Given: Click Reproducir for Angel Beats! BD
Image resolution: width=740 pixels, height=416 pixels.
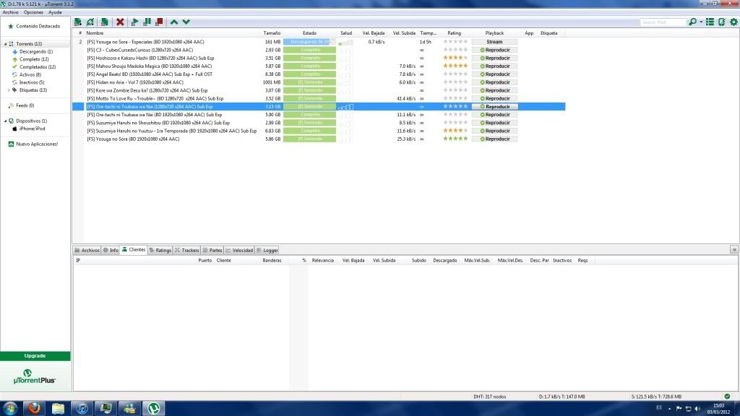Looking at the screenshot, I should [x=494, y=74].
